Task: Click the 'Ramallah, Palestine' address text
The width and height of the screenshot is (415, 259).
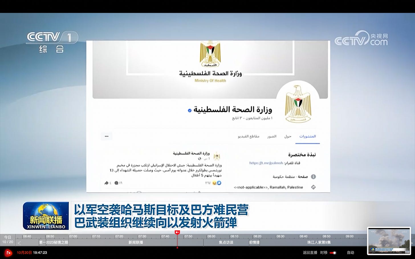Action: click(x=286, y=187)
